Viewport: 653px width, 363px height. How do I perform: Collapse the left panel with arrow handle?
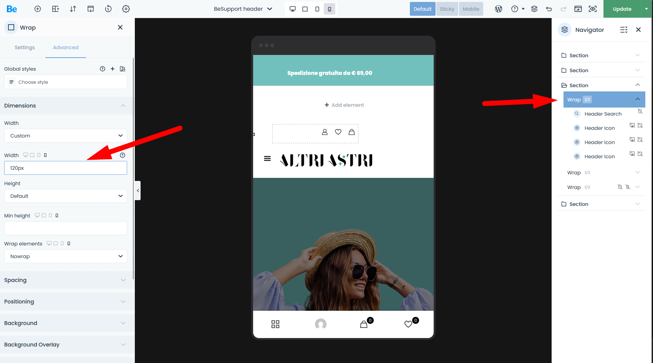138,191
